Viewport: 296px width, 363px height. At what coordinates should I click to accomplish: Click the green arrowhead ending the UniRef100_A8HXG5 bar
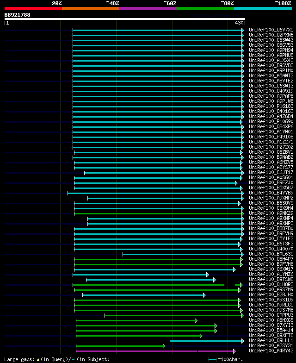pos(196,320)
